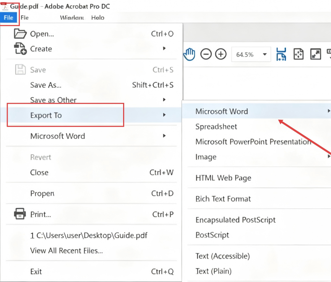
Task: Choose Save As... menu entry
Action: pos(91,85)
